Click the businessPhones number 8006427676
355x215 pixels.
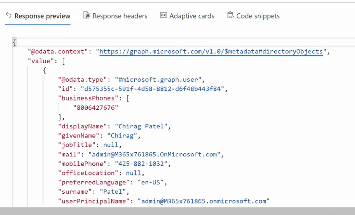[96, 107]
